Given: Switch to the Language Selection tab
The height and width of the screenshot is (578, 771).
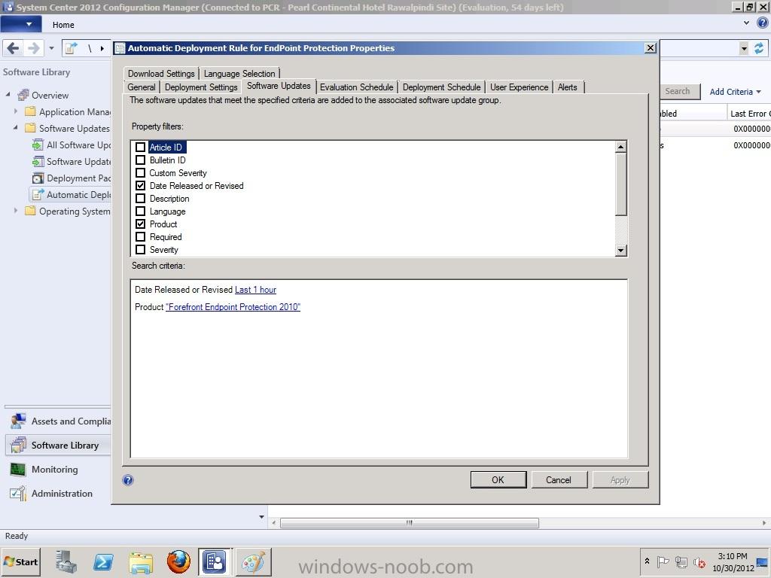Looking at the screenshot, I should coord(239,73).
